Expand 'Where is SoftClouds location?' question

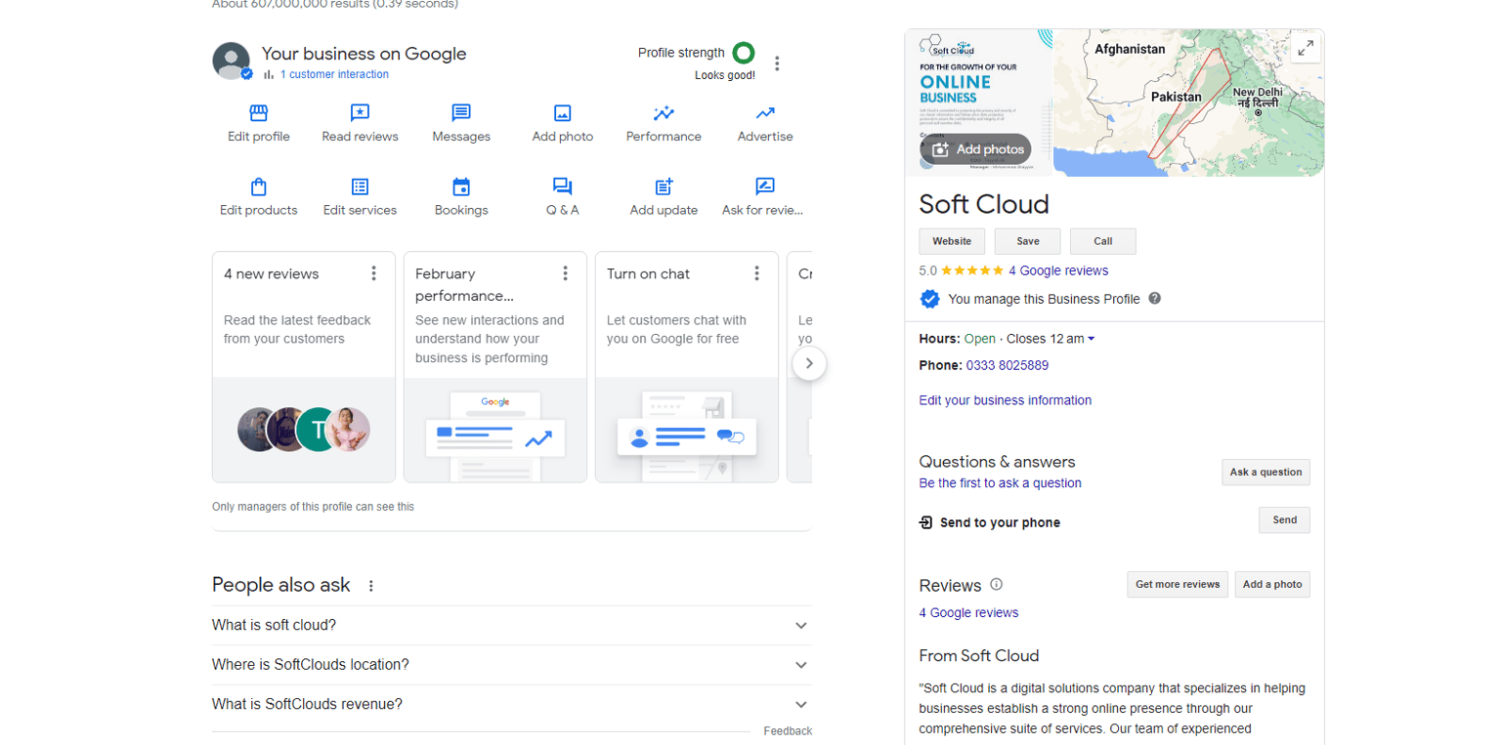coord(512,665)
